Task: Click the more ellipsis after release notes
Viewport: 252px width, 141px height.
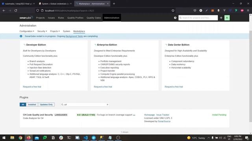Action: (134, 115)
